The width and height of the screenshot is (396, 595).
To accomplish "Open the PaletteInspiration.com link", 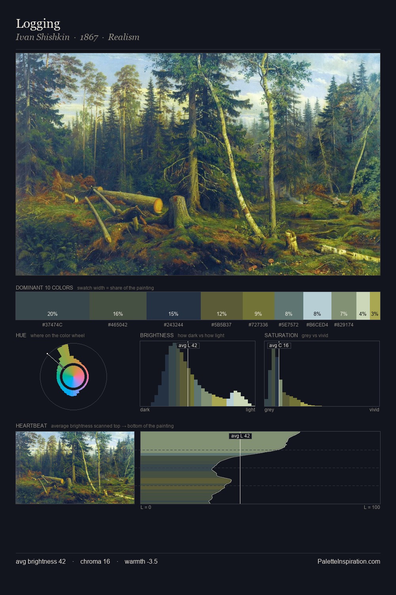I will pos(349,562).
